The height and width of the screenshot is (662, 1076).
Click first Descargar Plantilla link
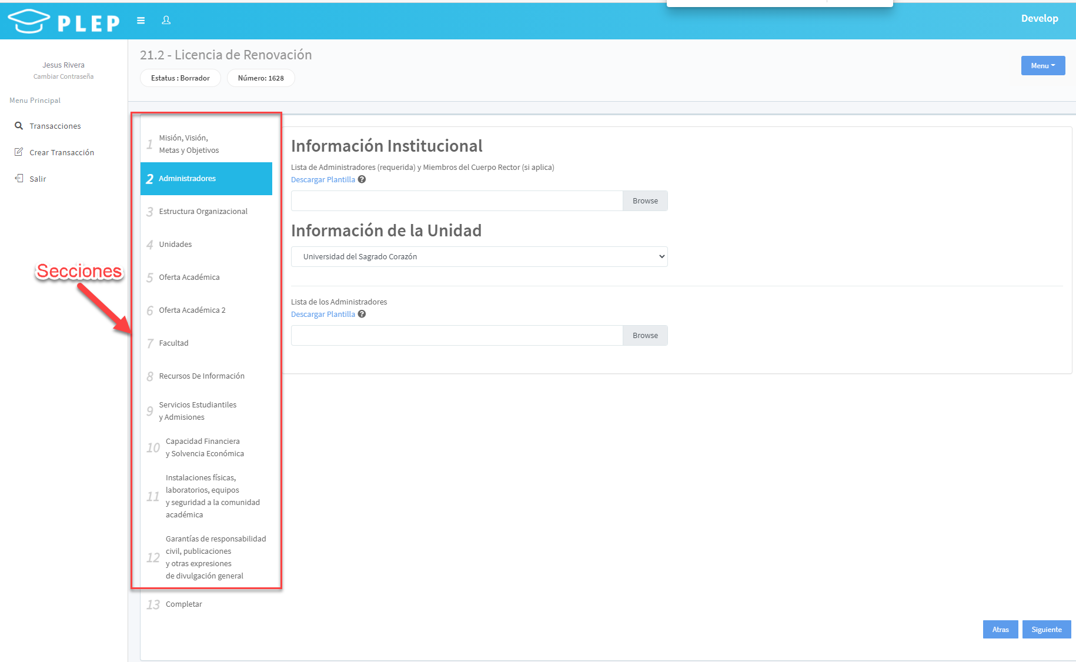click(x=323, y=180)
